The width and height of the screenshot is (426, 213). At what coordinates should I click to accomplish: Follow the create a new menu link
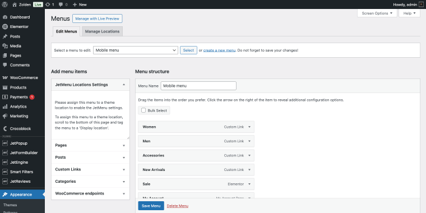(219, 50)
